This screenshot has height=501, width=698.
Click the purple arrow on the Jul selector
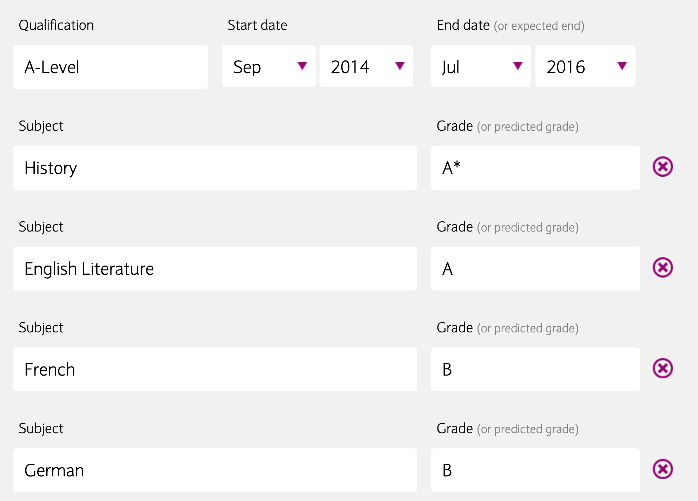tap(518, 66)
